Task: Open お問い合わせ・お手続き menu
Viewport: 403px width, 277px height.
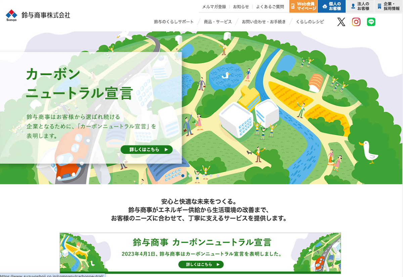Action: tap(264, 22)
